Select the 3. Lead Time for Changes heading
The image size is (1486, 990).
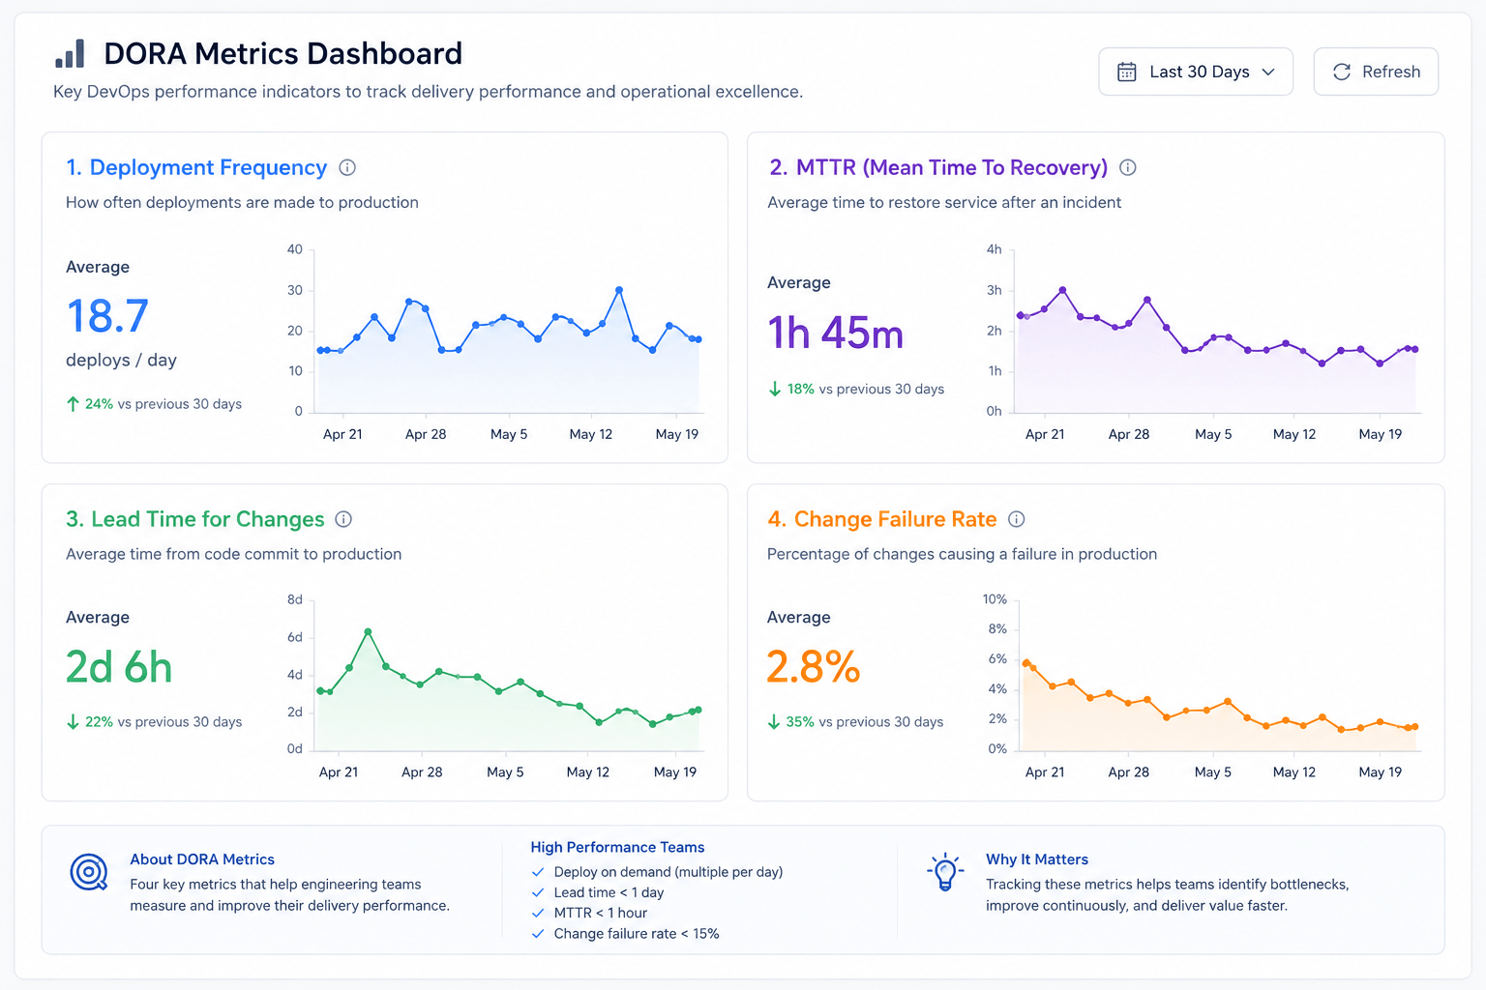click(195, 519)
